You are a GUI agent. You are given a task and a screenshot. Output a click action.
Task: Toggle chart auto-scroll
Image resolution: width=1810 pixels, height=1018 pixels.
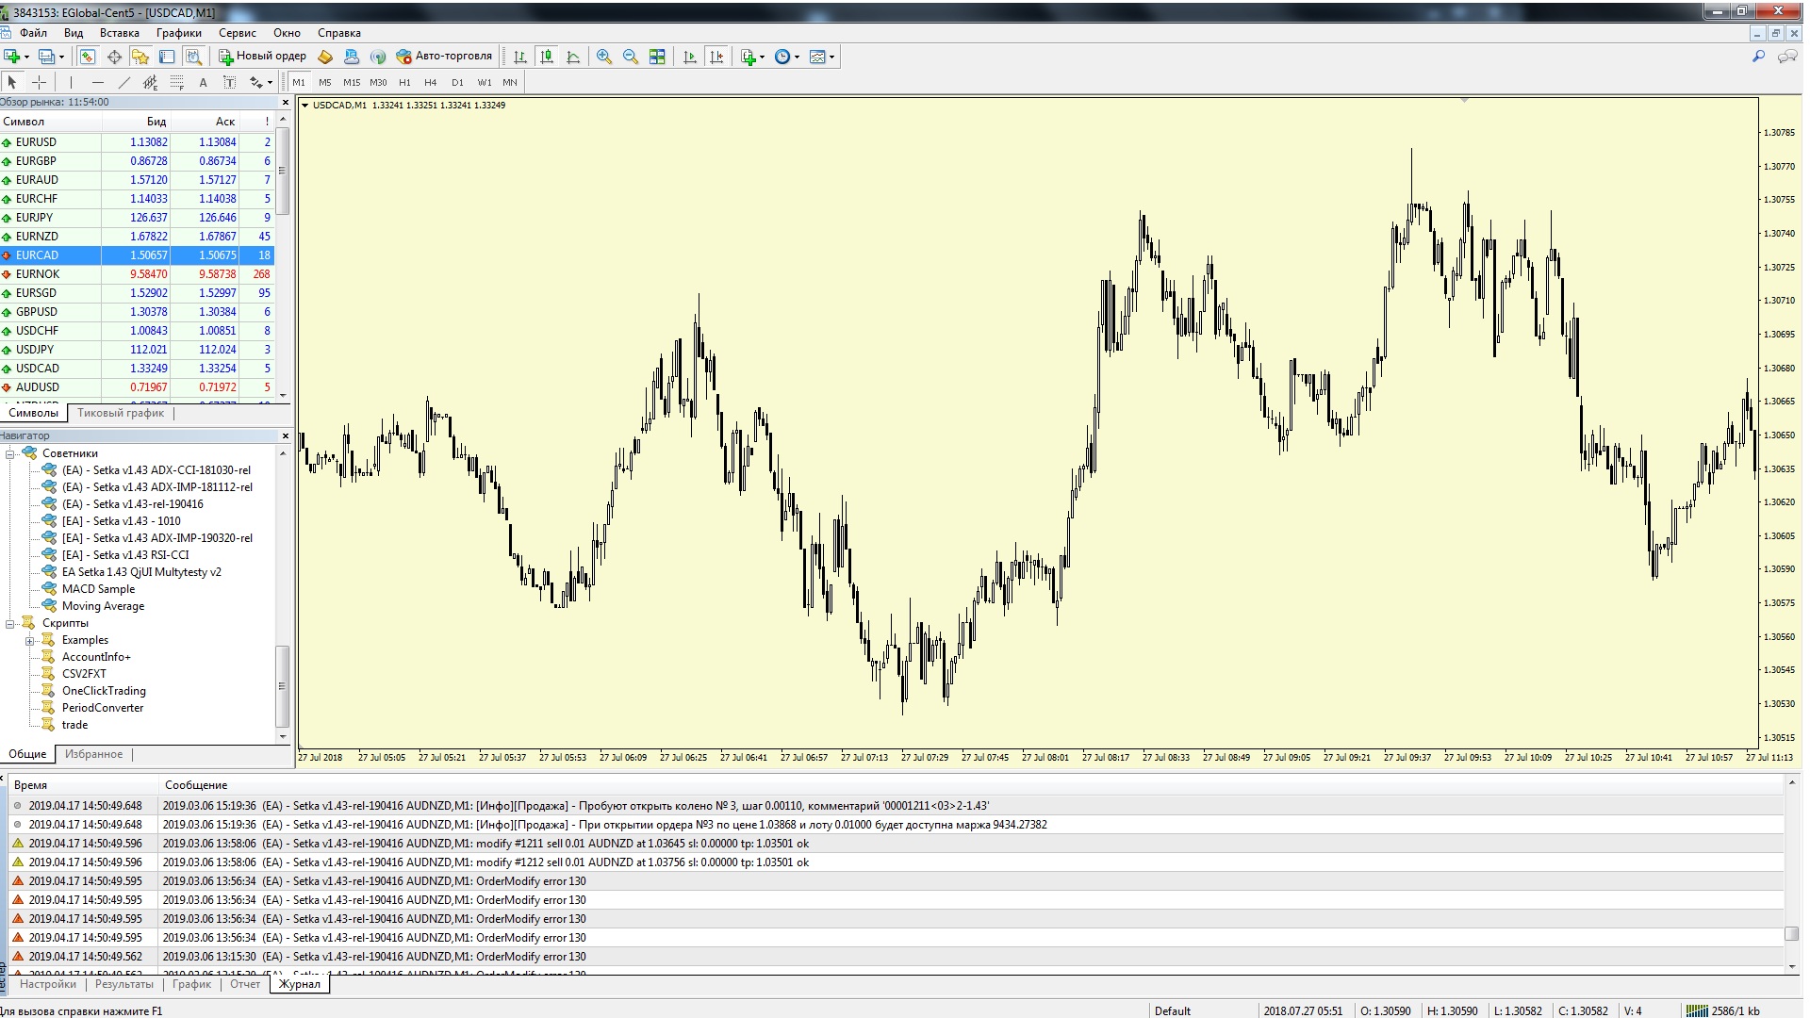[689, 57]
